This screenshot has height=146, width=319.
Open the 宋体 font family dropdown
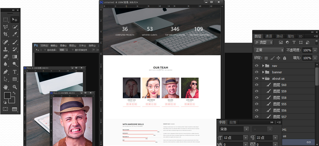point(234,129)
